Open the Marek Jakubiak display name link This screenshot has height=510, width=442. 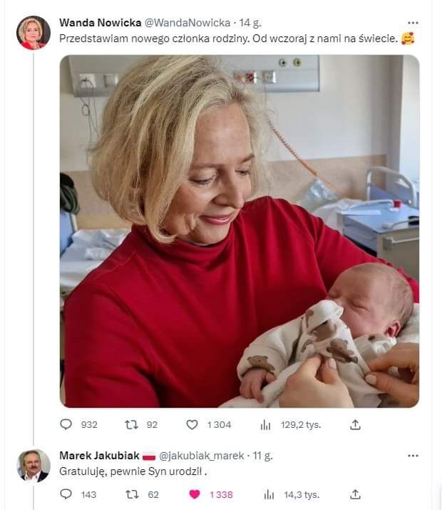99,456
